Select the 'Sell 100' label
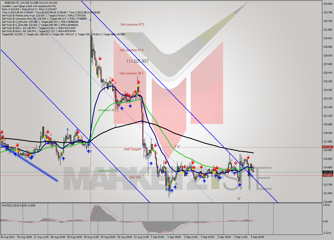This screenshot has width=334, height=240. [135, 177]
